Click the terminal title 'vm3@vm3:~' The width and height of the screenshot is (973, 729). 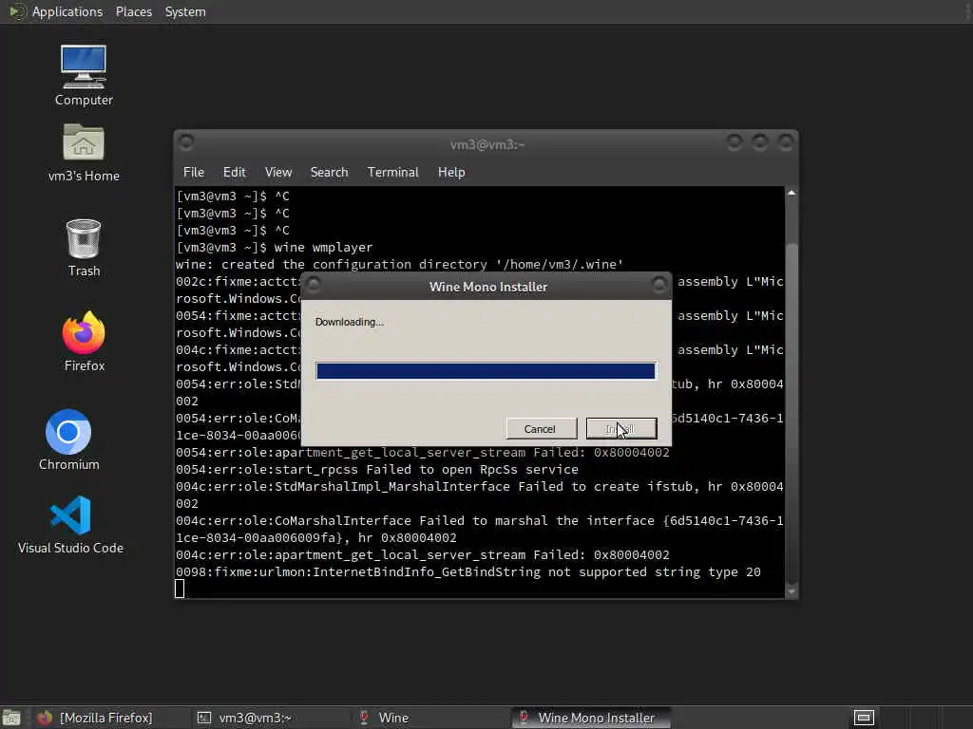click(487, 144)
